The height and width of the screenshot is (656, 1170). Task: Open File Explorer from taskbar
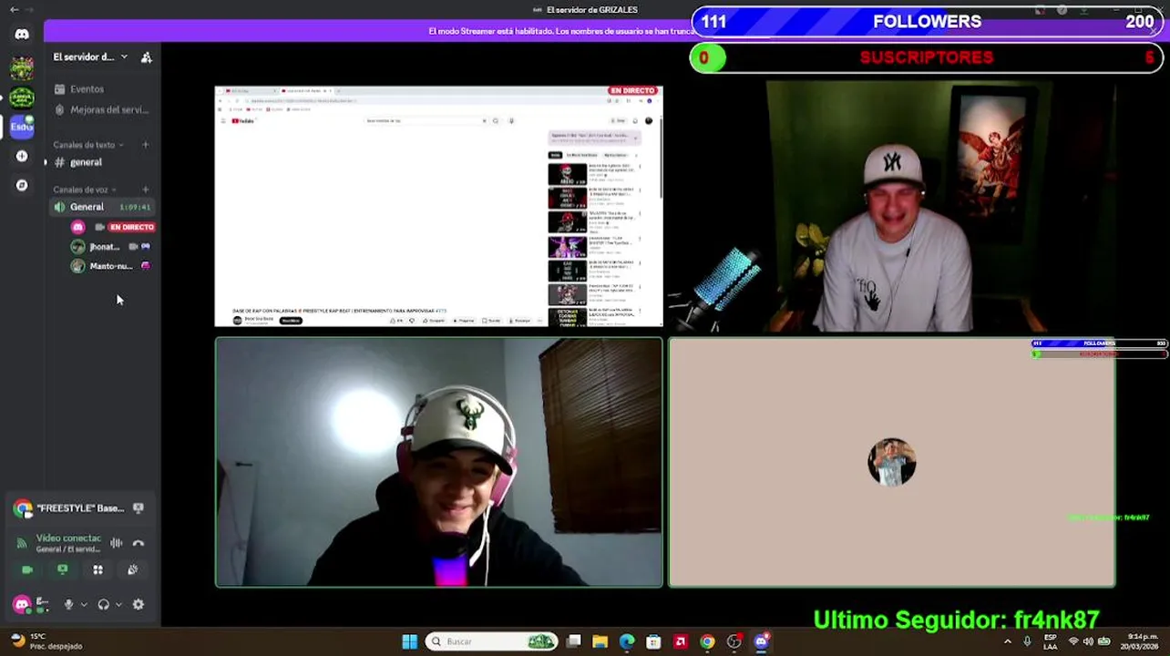pos(600,641)
